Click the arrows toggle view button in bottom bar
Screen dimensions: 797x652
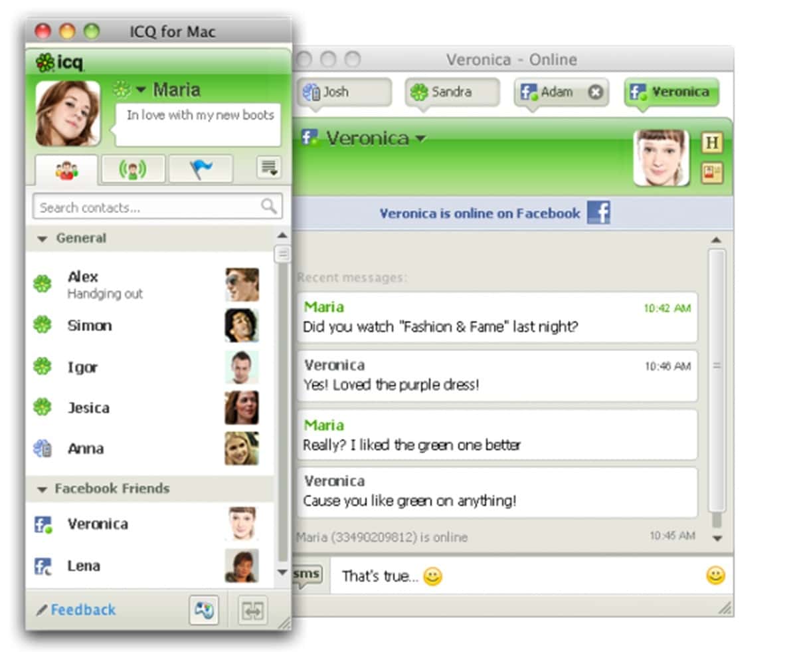[252, 610]
